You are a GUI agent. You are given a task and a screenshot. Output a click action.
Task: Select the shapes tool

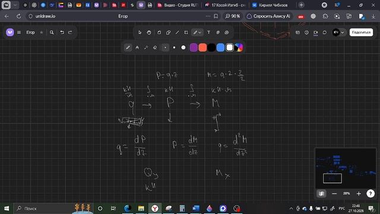pyautogui.click(x=168, y=33)
